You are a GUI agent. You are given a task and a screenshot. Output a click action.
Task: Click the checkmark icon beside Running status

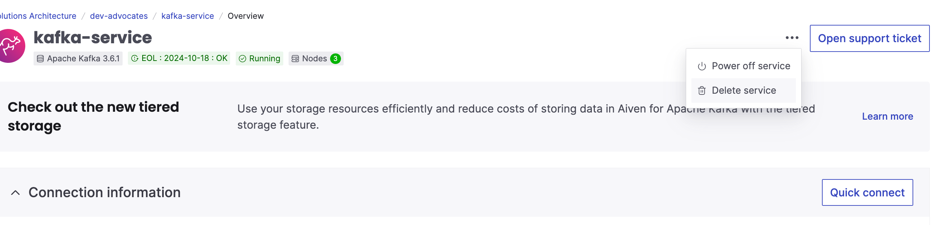pyautogui.click(x=243, y=58)
